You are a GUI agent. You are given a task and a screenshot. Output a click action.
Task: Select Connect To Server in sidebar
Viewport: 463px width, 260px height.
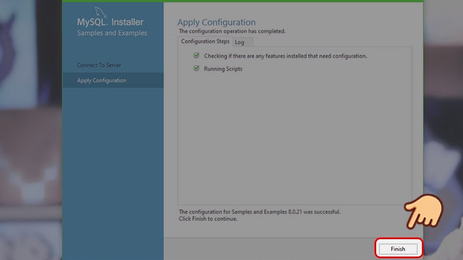[99, 65]
